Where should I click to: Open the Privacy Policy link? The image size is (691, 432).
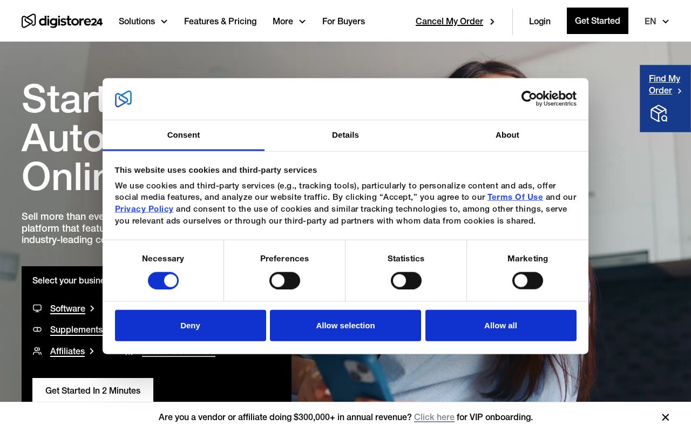coord(144,209)
